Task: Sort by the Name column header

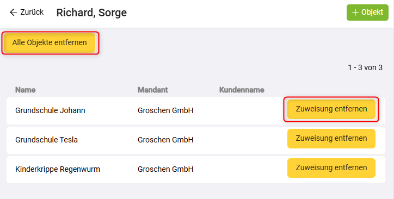Action: click(x=26, y=90)
